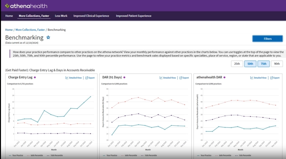Click More Collections, Faster breadcrumb link
This screenshot has height=159, width=286.
30,30
